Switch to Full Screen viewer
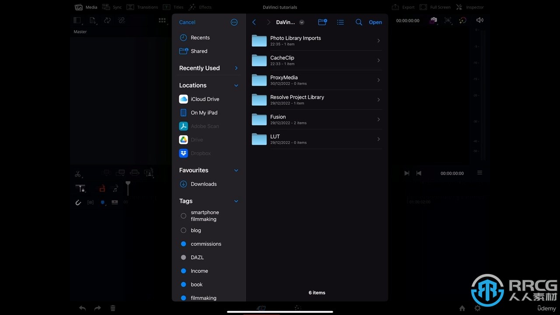 click(x=435, y=7)
